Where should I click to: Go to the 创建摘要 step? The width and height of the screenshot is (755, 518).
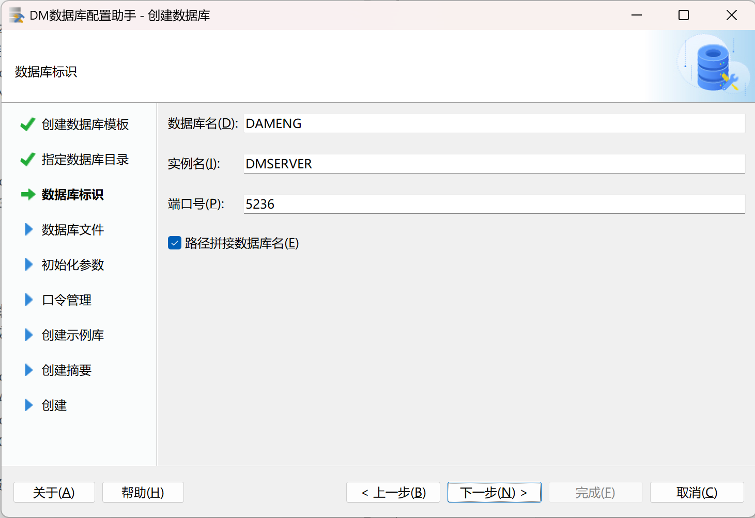[67, 370]
